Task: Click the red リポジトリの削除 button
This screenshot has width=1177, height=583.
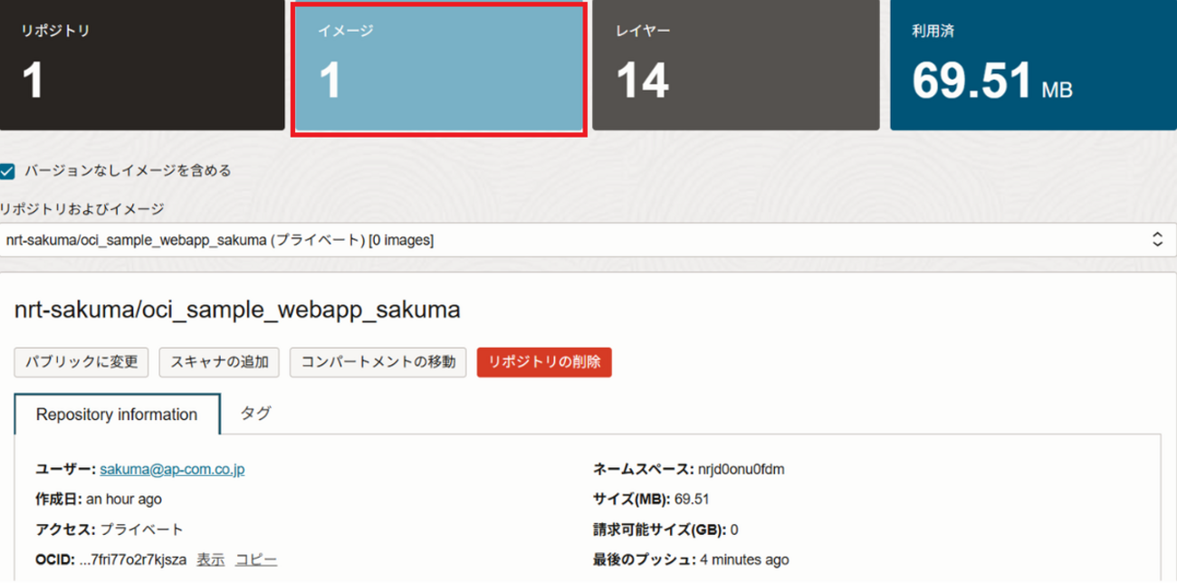Action: [544, 362]
